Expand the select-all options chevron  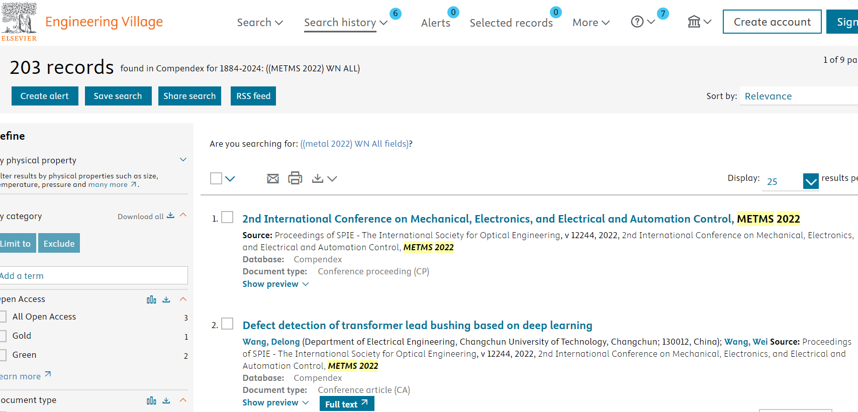point(230,178)
